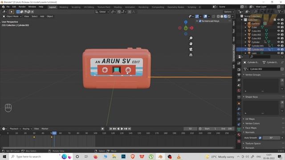Screen dimensions: 285x160
Task: Play the animation in reverse
Action: 118,129
